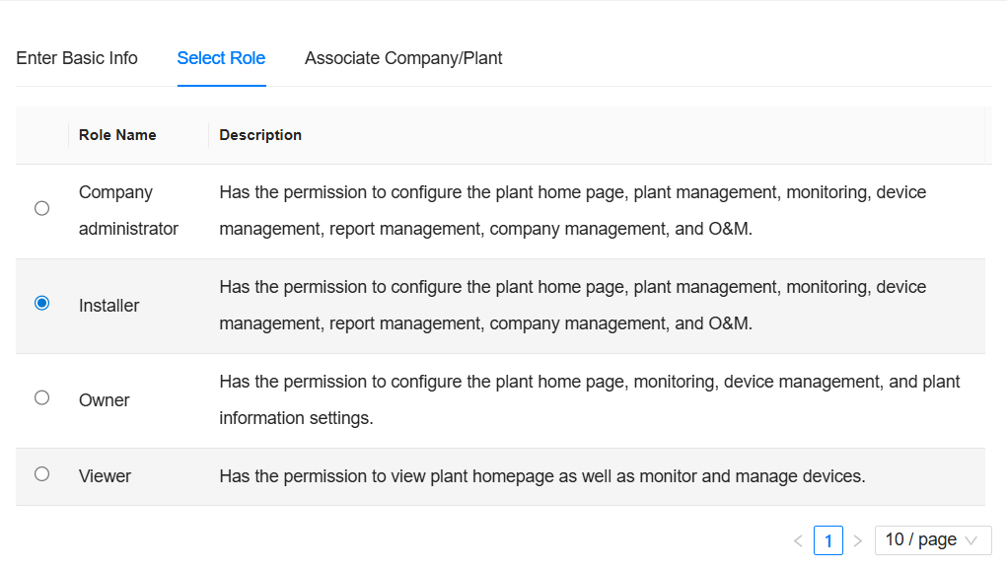This screenshot has width=1007, height=570.
Task: Click the Installer role name text
Action: point(109,306)
